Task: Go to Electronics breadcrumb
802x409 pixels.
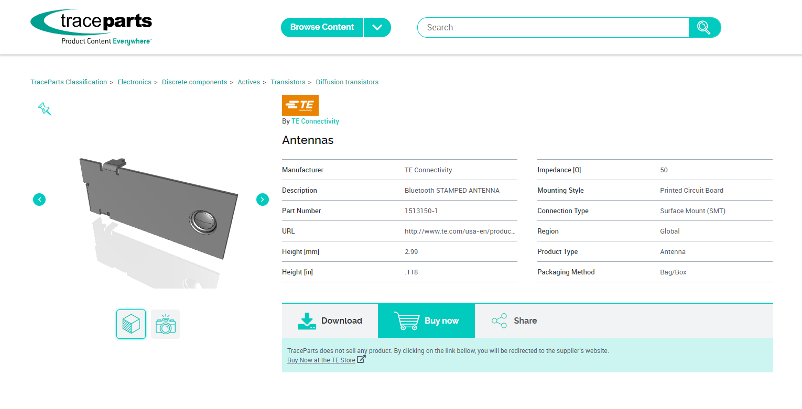Action: pos(134,82)
